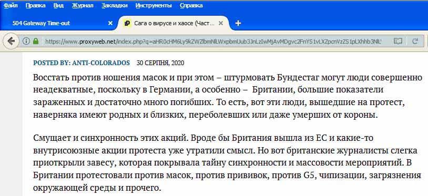The image size is (428, 196).
Task: Open the Справка menu
Action: point(191,5)
